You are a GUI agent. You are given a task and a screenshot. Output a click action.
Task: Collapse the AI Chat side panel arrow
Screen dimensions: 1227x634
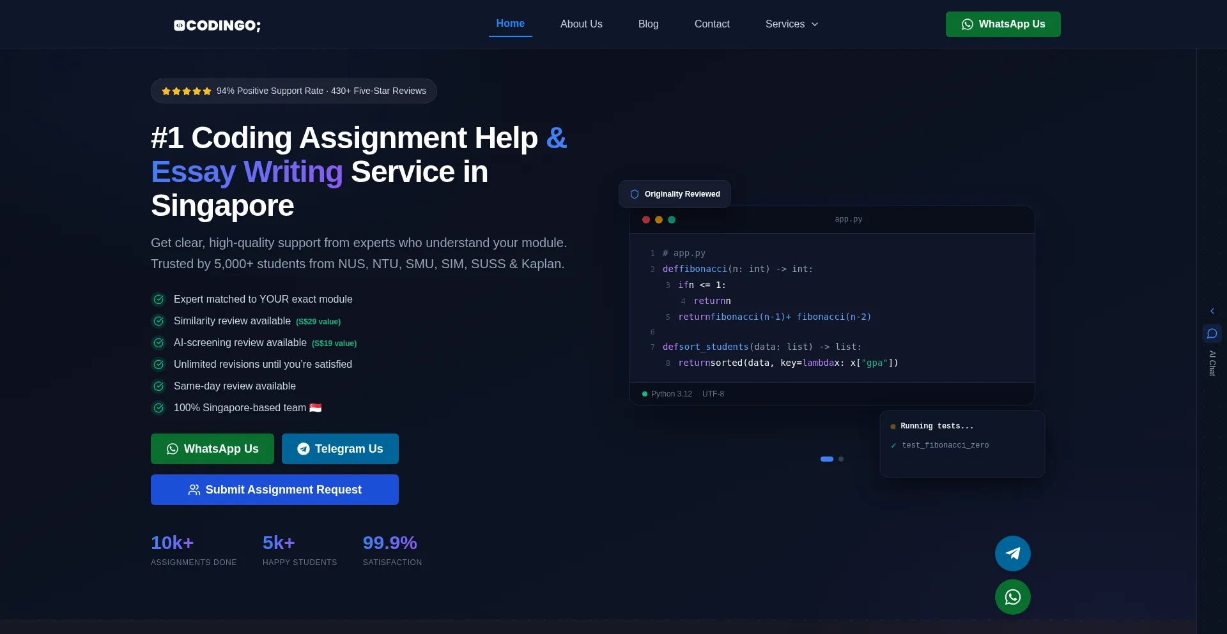click(x=1212, y=311)
